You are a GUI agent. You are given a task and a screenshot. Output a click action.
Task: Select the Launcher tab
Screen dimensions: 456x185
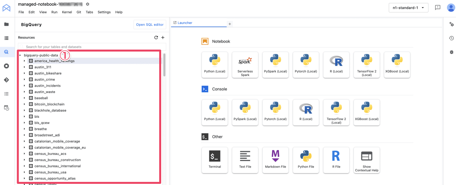point(198,23)
